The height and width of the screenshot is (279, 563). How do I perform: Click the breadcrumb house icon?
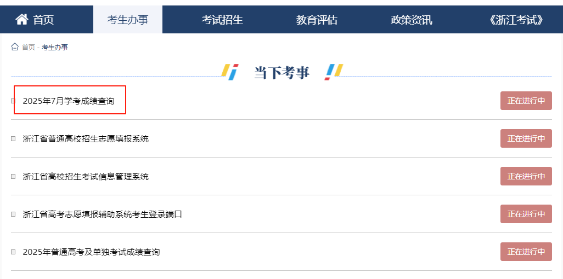pos(15,47)
